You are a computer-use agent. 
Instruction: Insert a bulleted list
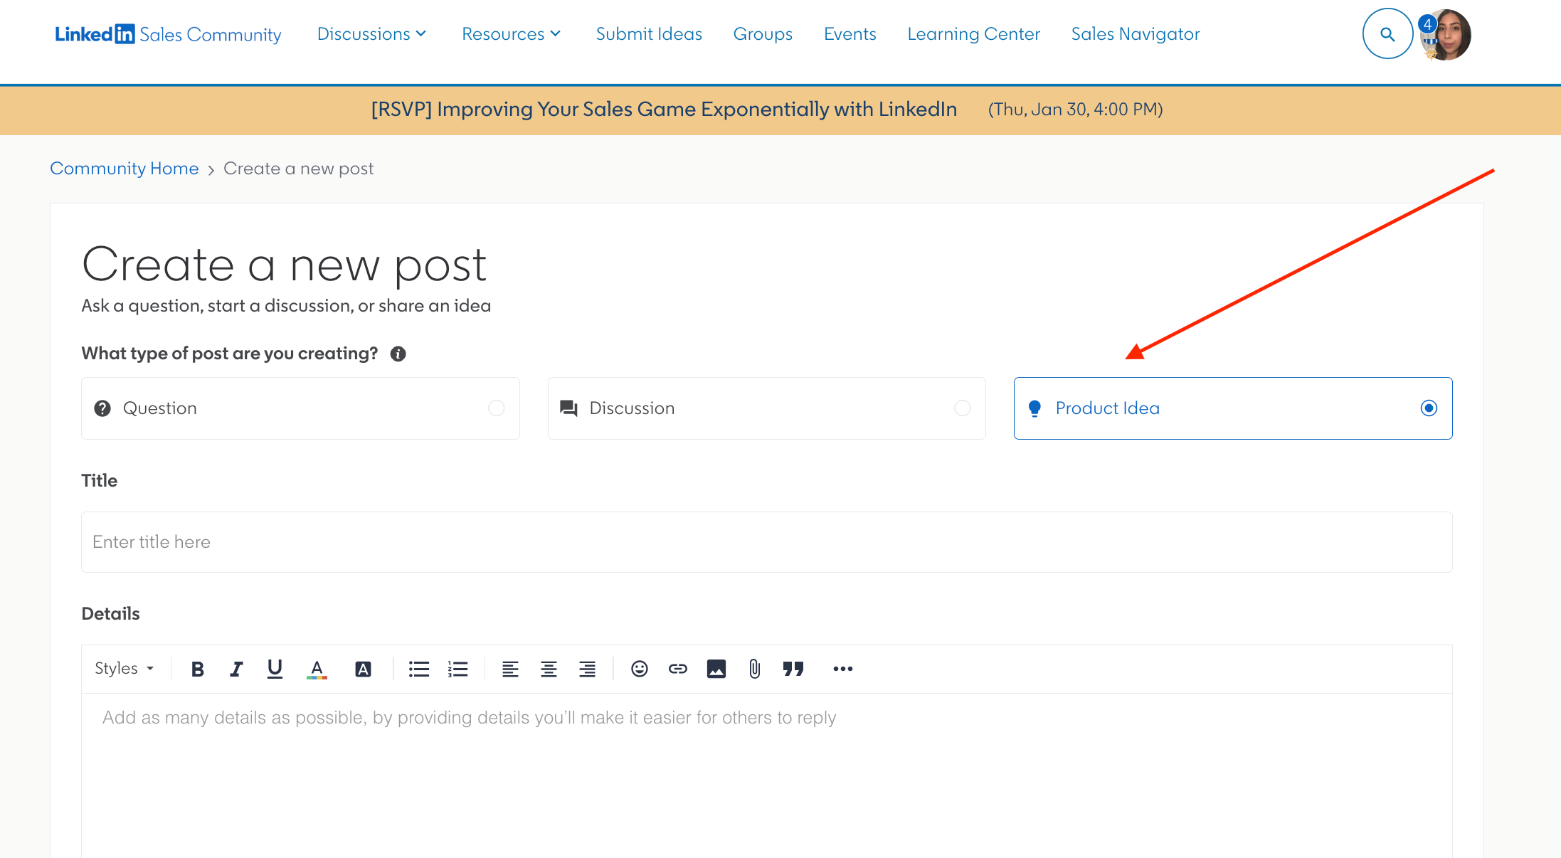coord(419,669)
